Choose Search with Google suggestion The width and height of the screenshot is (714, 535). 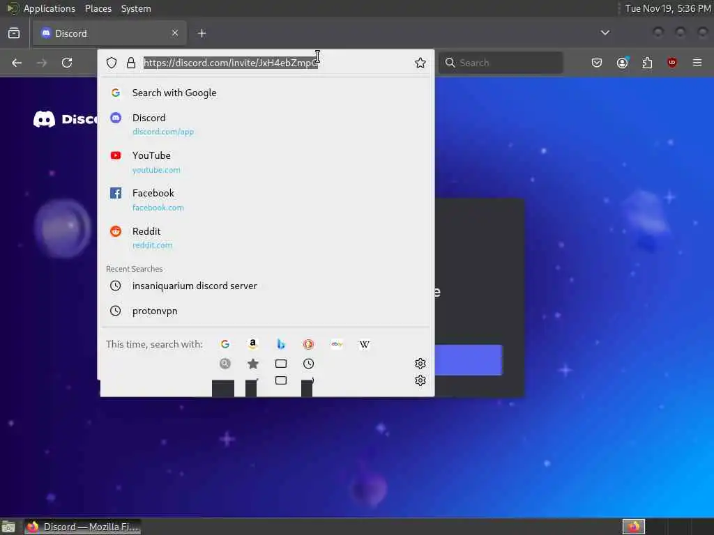pyautogui.click(x=266, y=93)
